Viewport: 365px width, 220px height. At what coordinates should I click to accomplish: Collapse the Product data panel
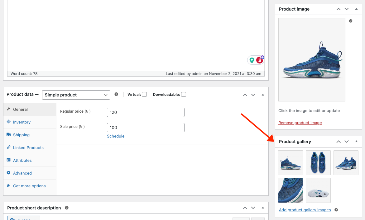coord(263,95)
